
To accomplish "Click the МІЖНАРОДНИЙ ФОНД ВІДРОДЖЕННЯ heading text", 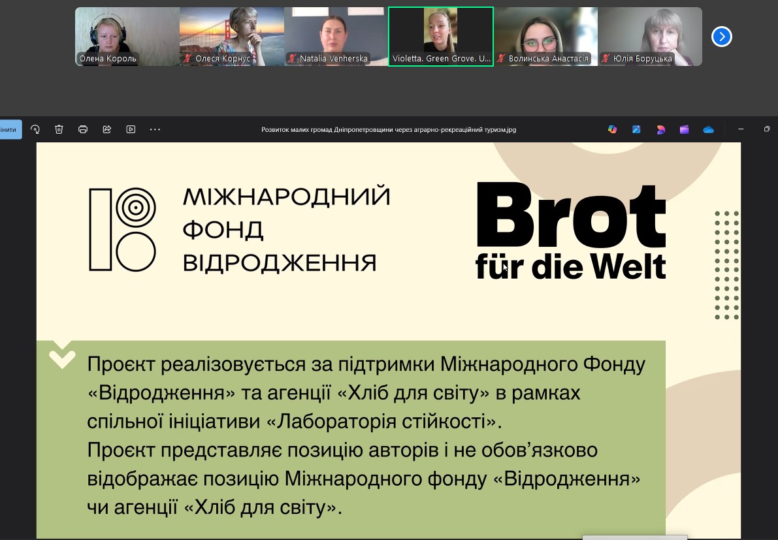I will (286, 230).
